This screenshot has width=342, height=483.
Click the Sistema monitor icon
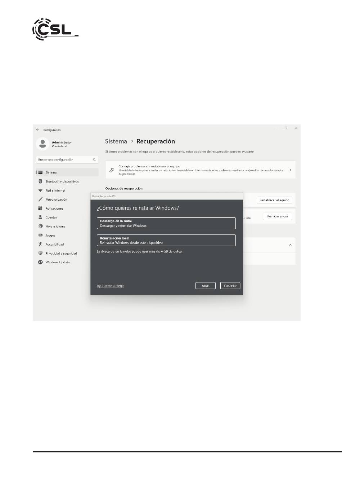tap(40, 172)
